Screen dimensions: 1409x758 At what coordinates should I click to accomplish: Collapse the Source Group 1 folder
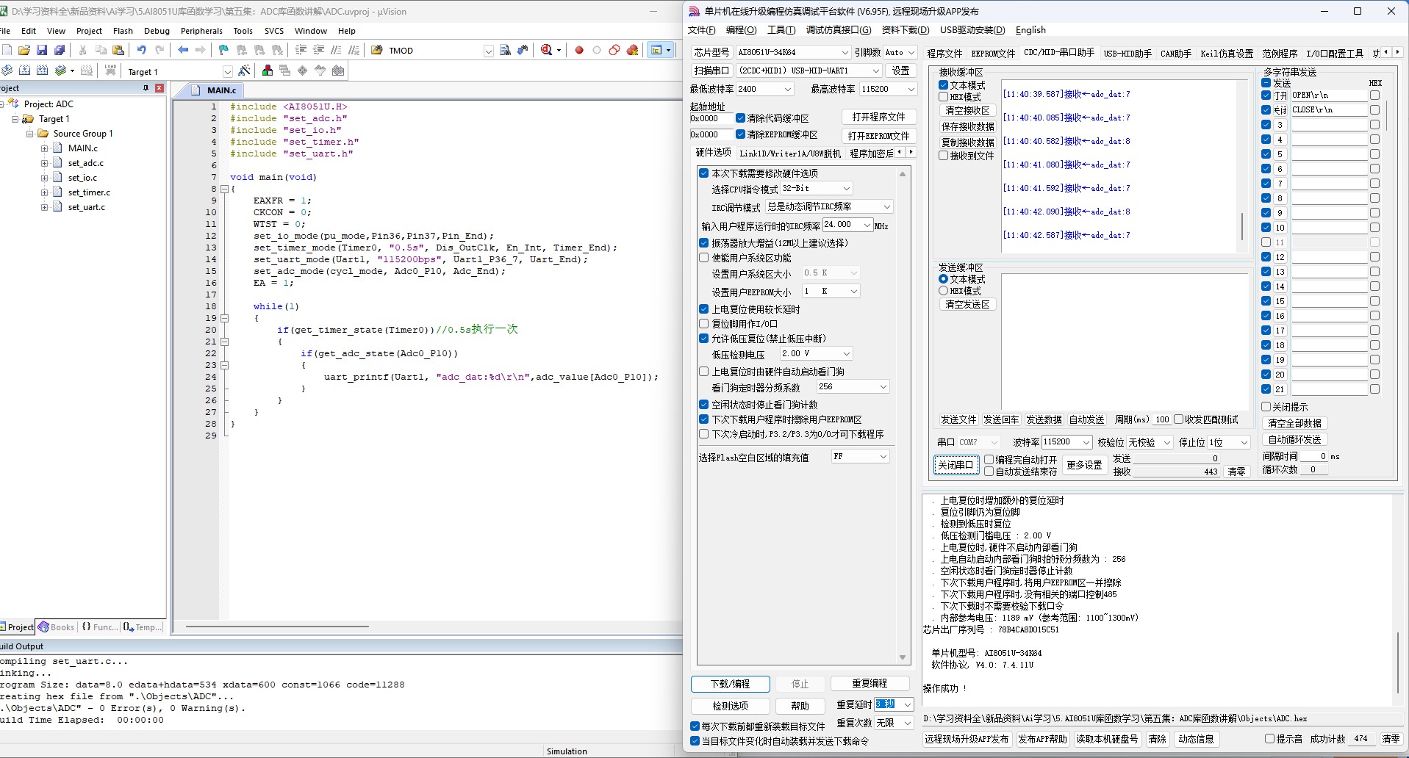point(29,134)
